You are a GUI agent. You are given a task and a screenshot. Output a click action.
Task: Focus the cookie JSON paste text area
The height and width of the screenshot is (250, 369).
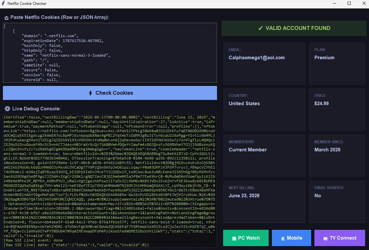coord(110,53)
